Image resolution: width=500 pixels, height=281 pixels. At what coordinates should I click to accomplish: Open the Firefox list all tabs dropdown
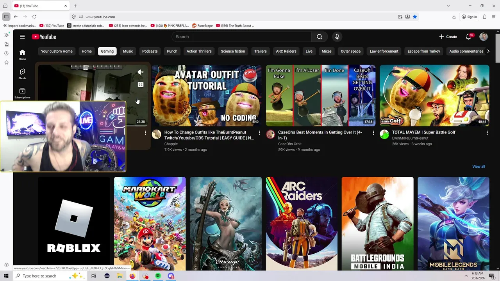(448, 6)
